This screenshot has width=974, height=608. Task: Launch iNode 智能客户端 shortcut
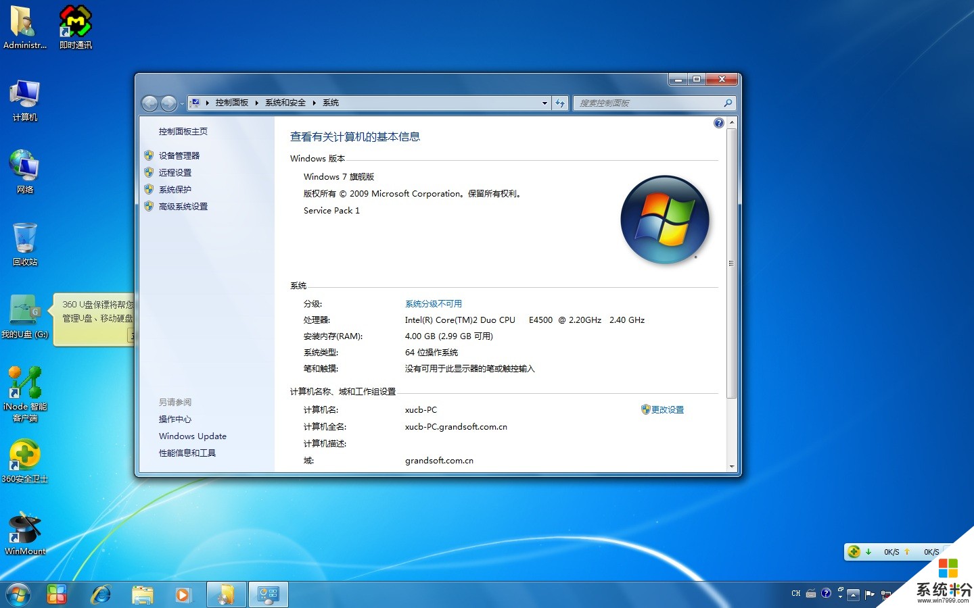tap(25, 395)
